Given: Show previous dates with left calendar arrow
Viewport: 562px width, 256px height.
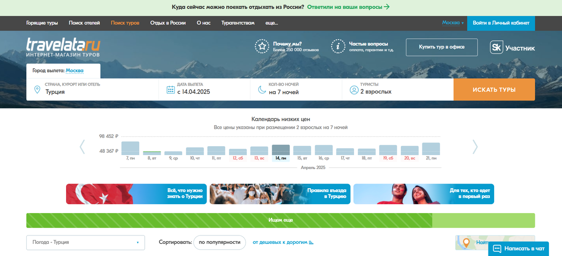Looking at the screenshot, I should [82, 147].
